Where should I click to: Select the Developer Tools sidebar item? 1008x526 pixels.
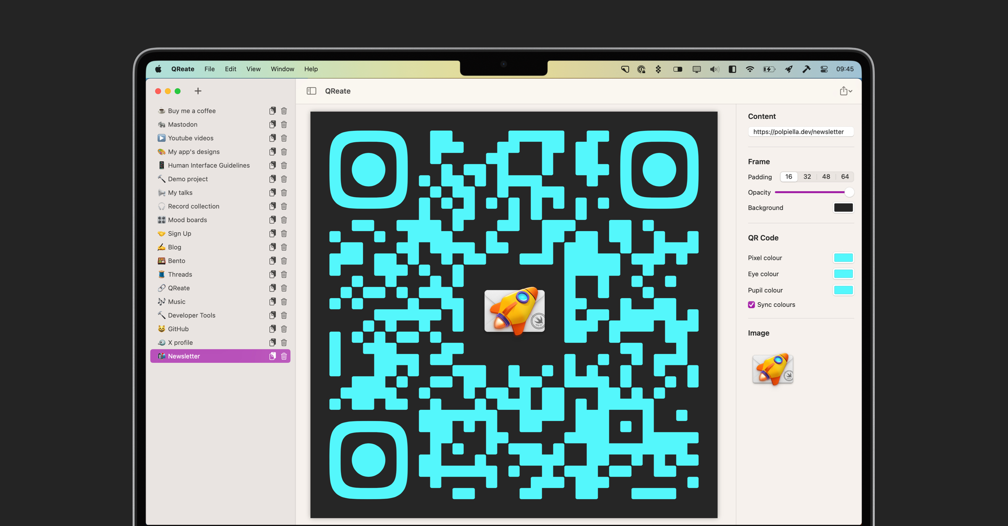pyautogui.click(x=220, y=315)
